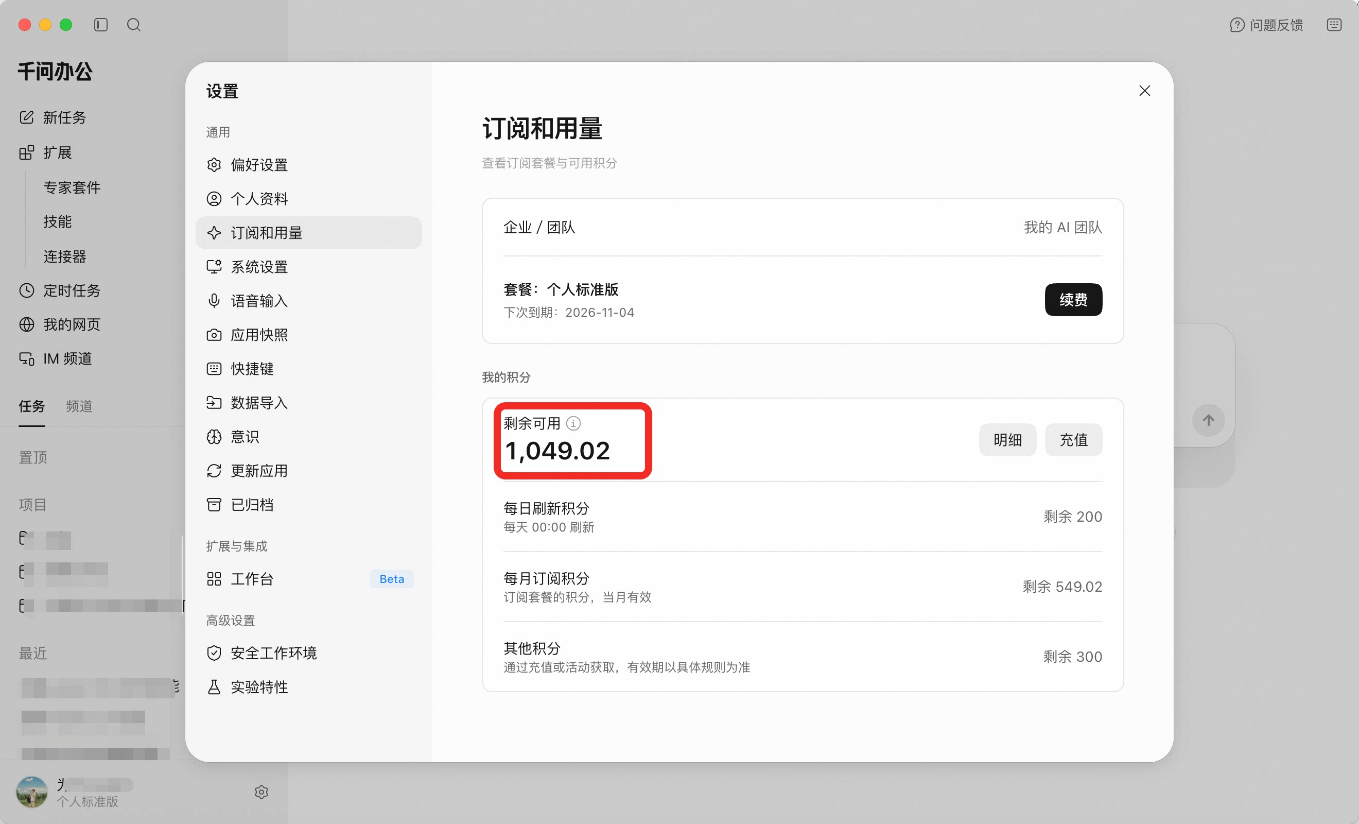Viewport: 1359px width, 824px height.
Task: Toggle the sidebar panel icon
Action: (x=101, y=25)
